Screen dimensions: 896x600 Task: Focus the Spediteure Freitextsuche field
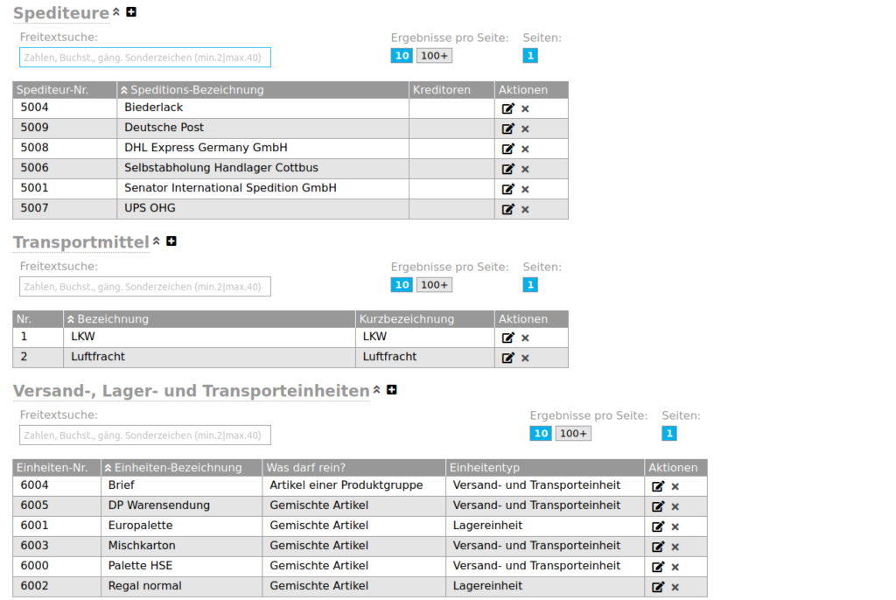tap(145, 57)
